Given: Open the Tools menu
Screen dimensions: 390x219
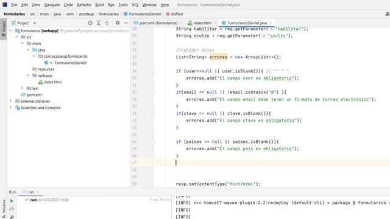Looking at the screenshot, I should [x=123, y=5].
